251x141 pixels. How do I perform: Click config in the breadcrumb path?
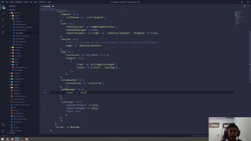tap(52, 10)
